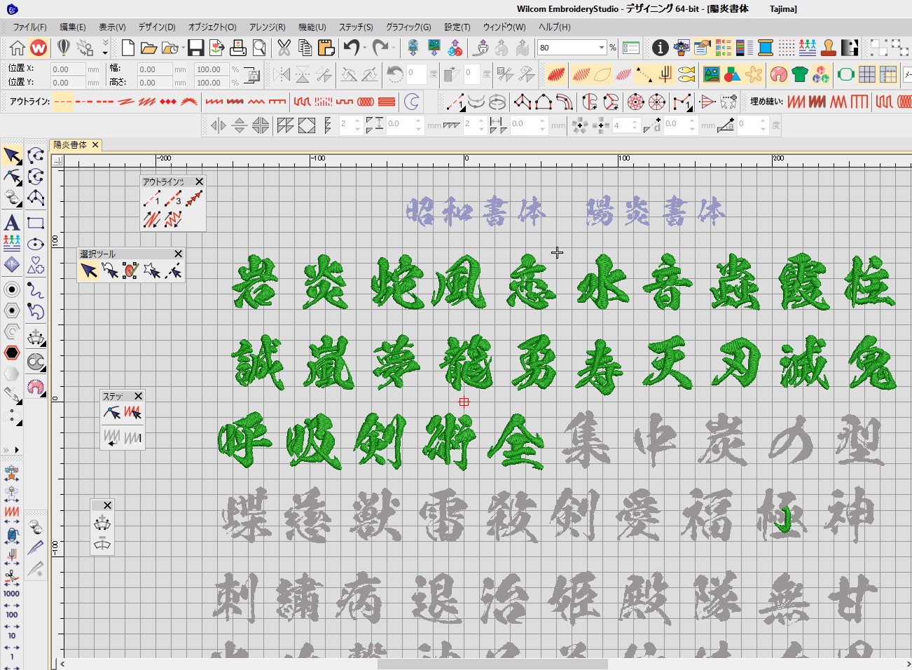Select the Ellipse shape tool

[36, 244]
